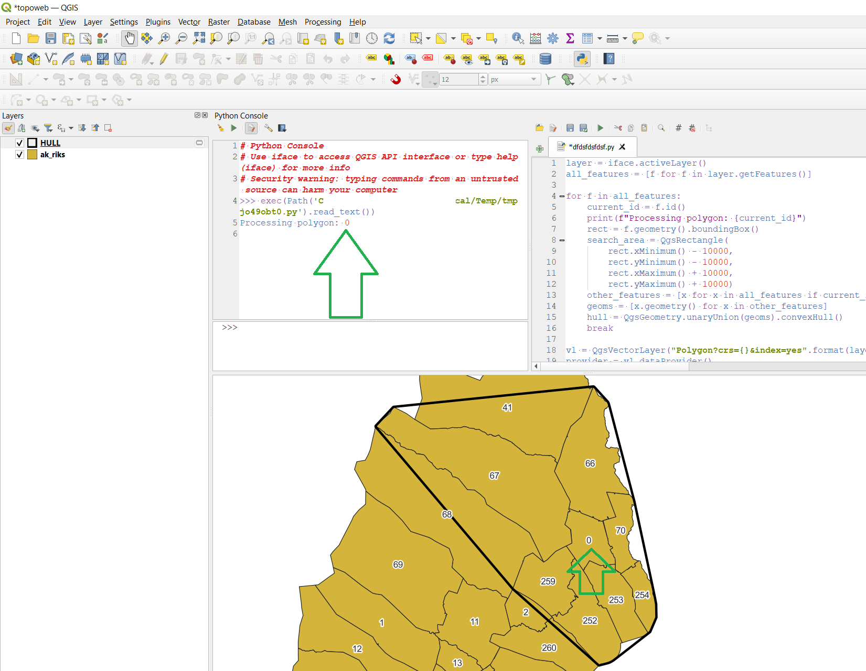
Task: Toggle snapping with the magnet icon
Action: click(395, 79)
